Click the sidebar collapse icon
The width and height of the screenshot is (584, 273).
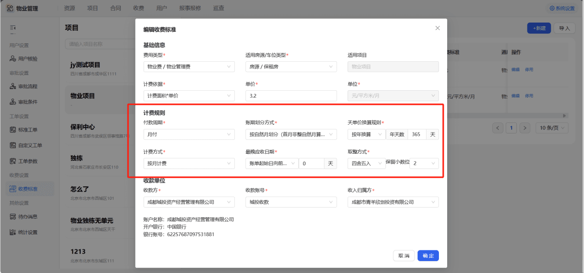[13, 29]
